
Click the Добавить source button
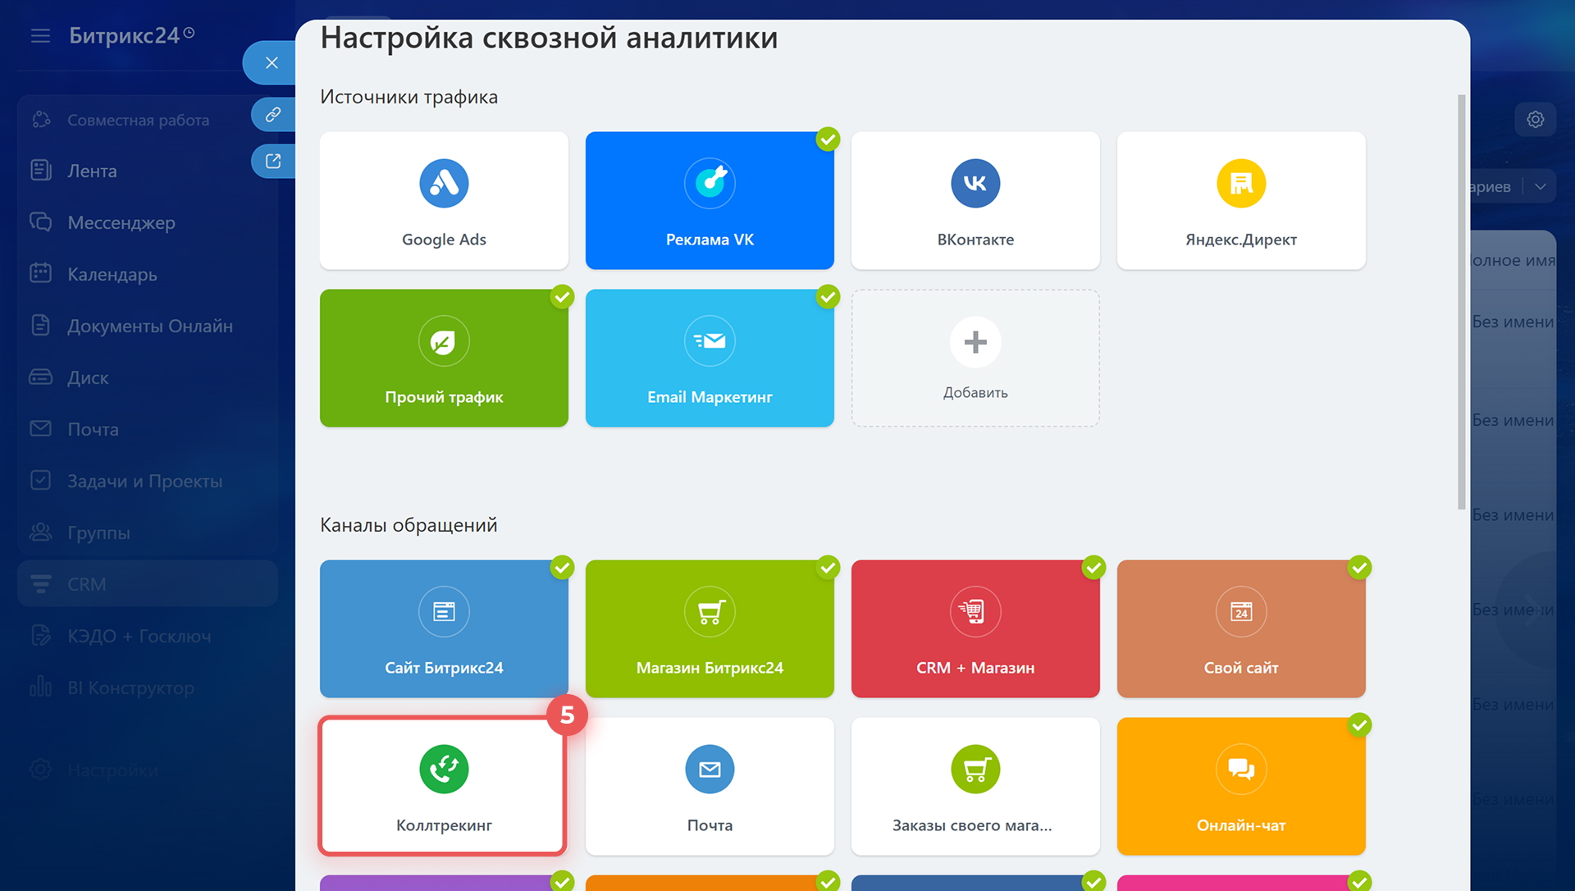point(975,358)
